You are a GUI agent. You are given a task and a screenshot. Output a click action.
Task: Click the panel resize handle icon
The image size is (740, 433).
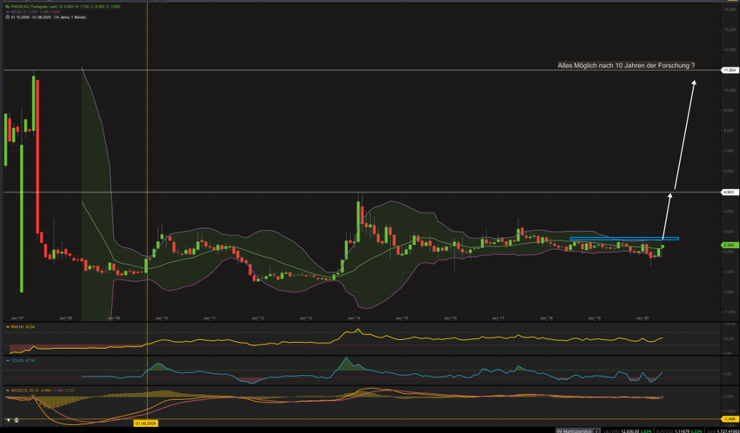(16, 420)
